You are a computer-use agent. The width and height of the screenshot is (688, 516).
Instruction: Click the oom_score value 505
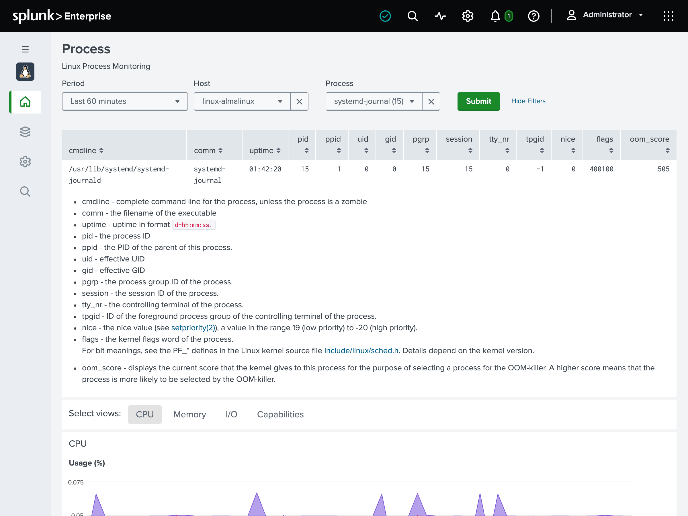click(663, 169)
